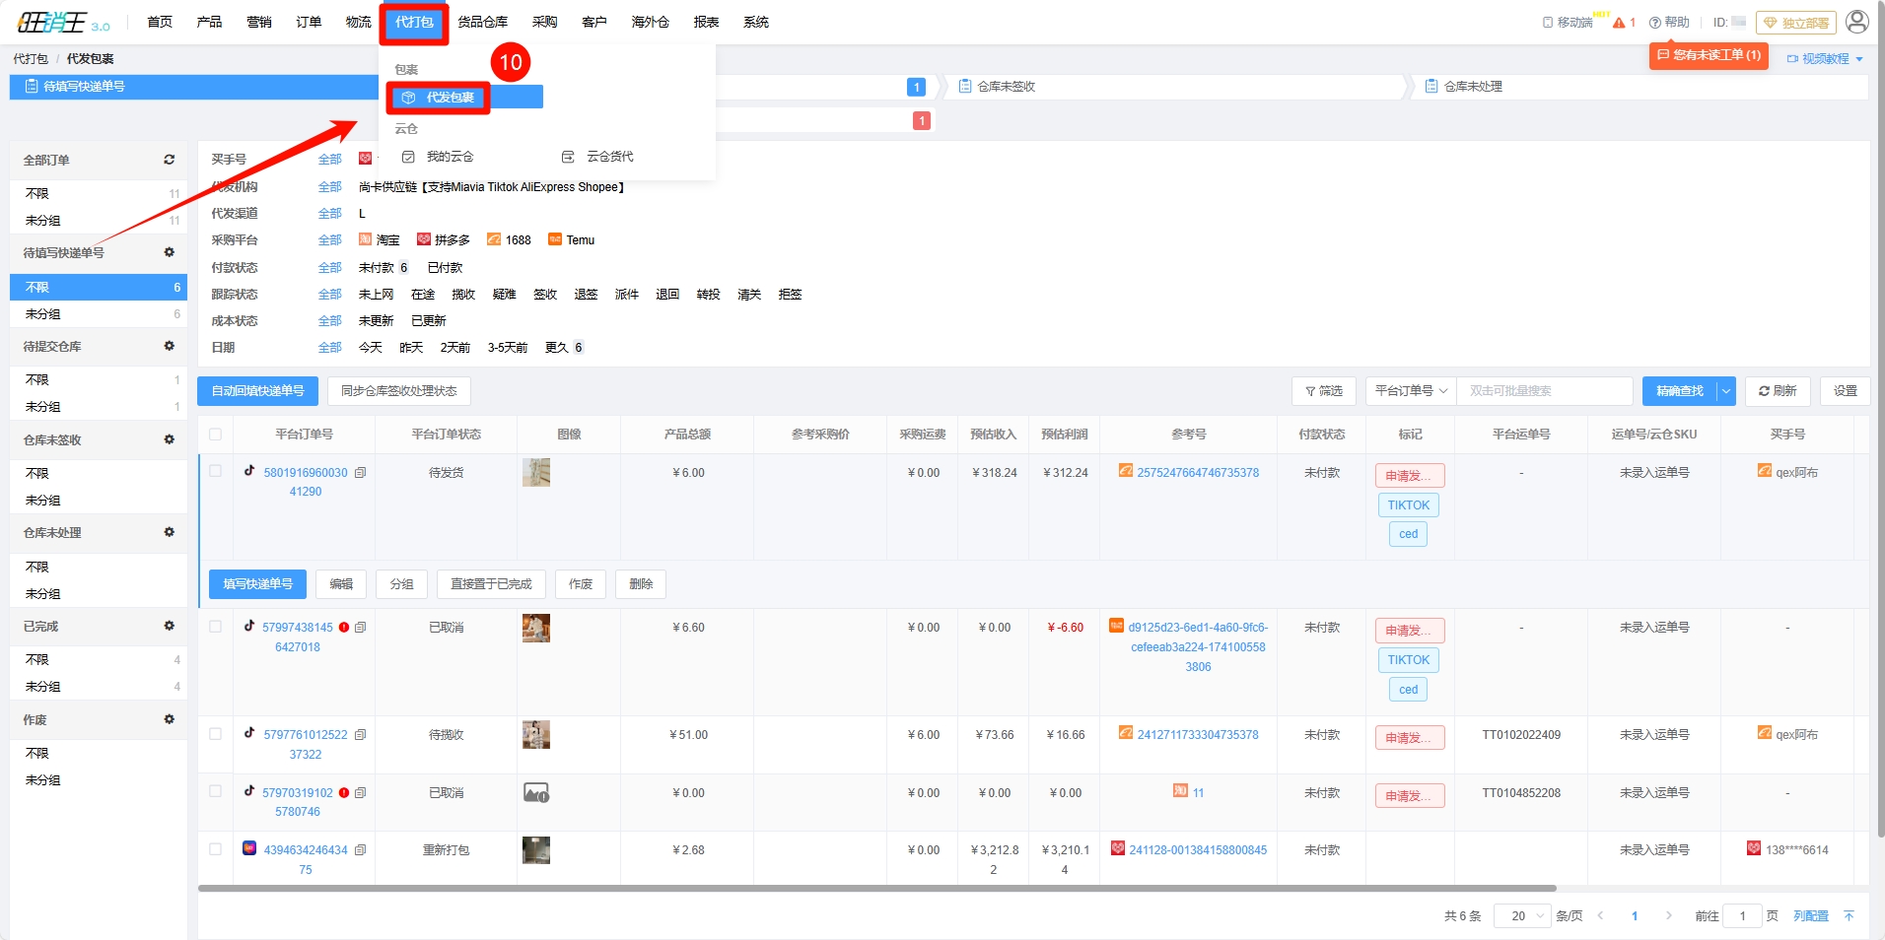This screenshot has width=1885, height=940.
Task: Click the scroll-to-top arrow icon in pagination
Action: pos(1849,916)
